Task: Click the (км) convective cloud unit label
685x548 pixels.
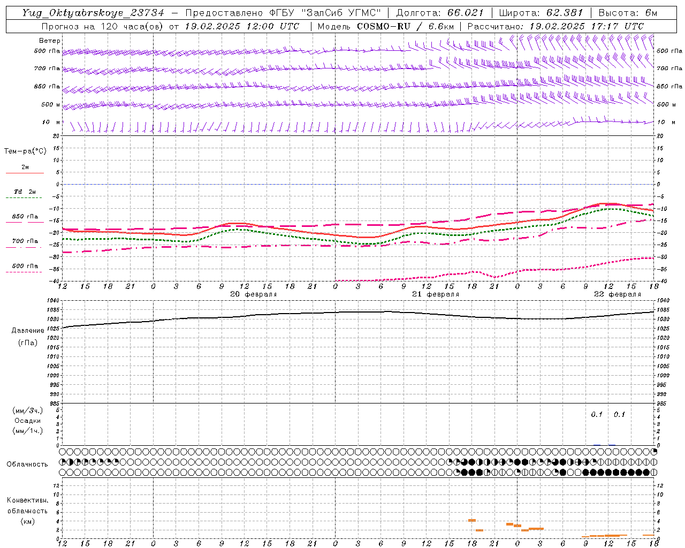Action: click(28, 521)
